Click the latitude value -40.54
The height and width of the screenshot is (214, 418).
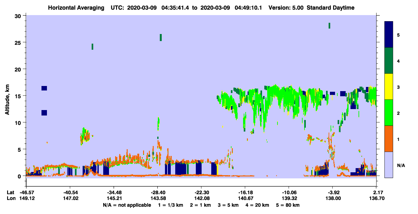(x=70, y=193)
